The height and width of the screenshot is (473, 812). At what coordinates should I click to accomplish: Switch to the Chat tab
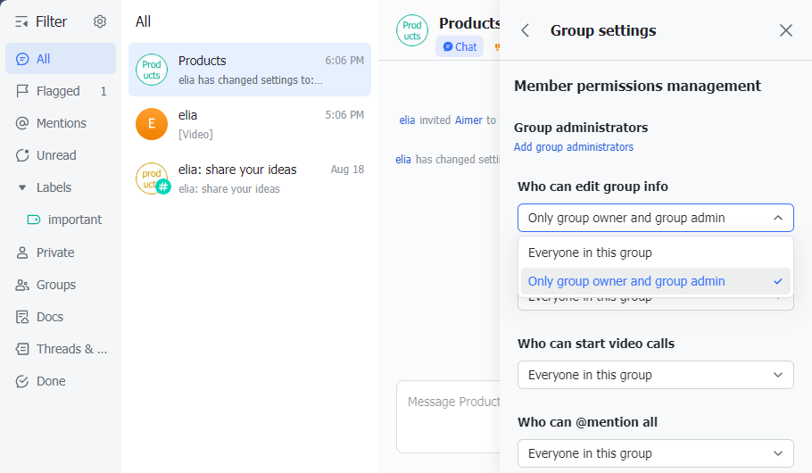click(x=460, y=47)
